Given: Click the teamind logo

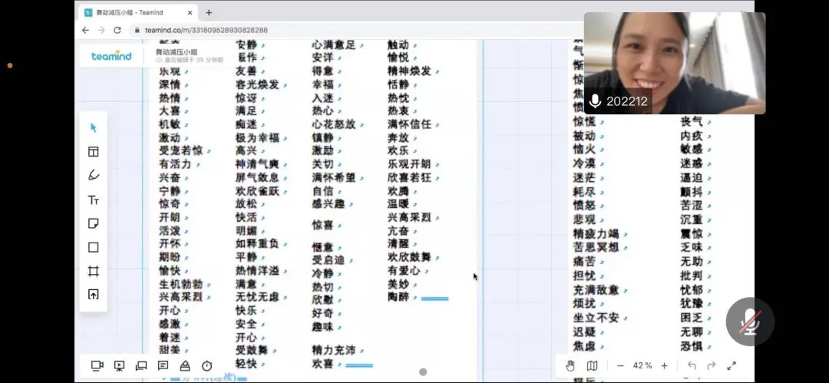Looking at the screenshot, I should pos(111,56).
